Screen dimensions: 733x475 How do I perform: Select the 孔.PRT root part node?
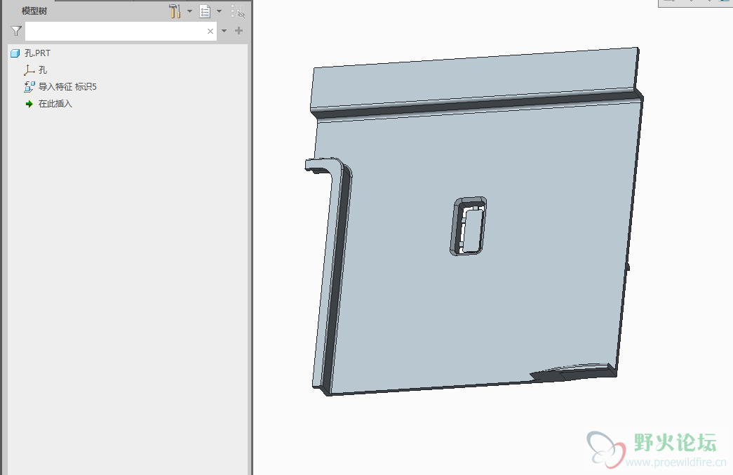[31, 53]
